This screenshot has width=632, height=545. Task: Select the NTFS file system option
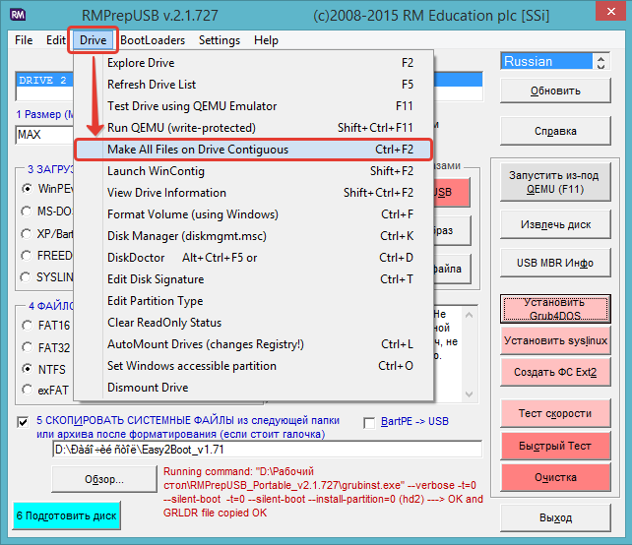tap(27, 369)
